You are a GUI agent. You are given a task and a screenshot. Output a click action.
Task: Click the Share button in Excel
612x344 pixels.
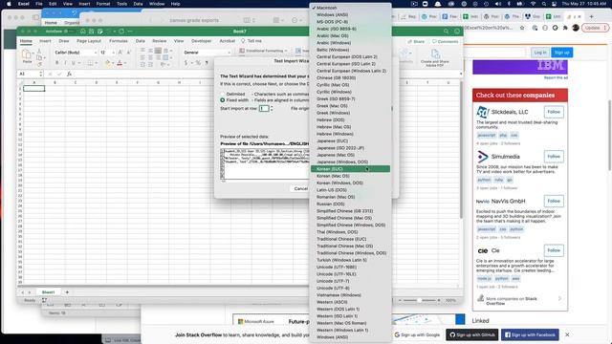pyautogui.click(x=416, y=41)
